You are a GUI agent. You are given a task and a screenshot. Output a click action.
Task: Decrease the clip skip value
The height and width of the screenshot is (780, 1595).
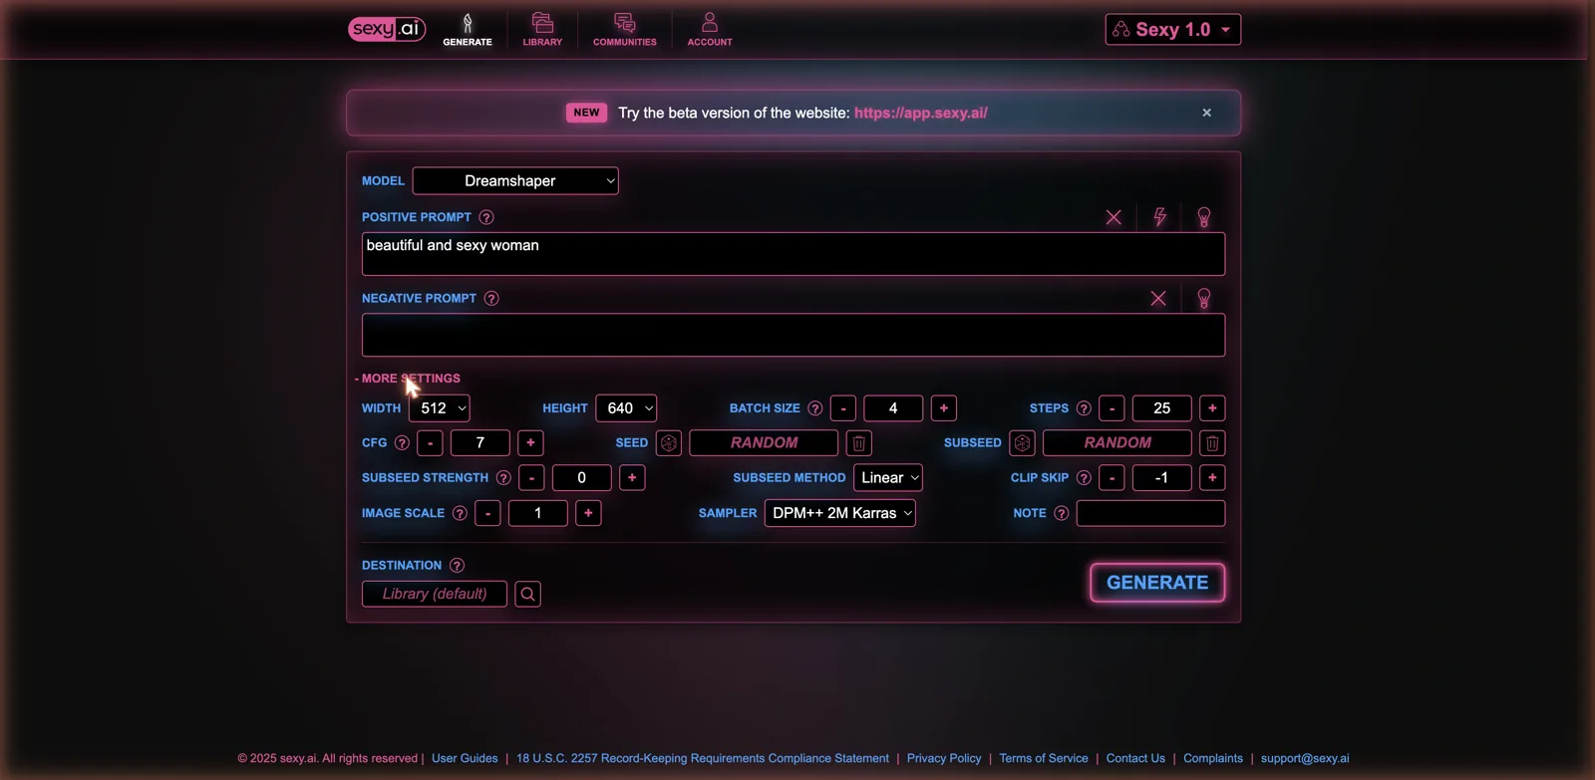1112,478
